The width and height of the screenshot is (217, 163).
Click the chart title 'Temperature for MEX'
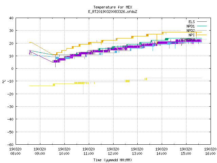tap(113, 7)
